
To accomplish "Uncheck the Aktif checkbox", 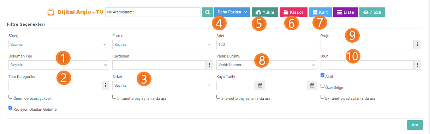I will tap(323, 75).
